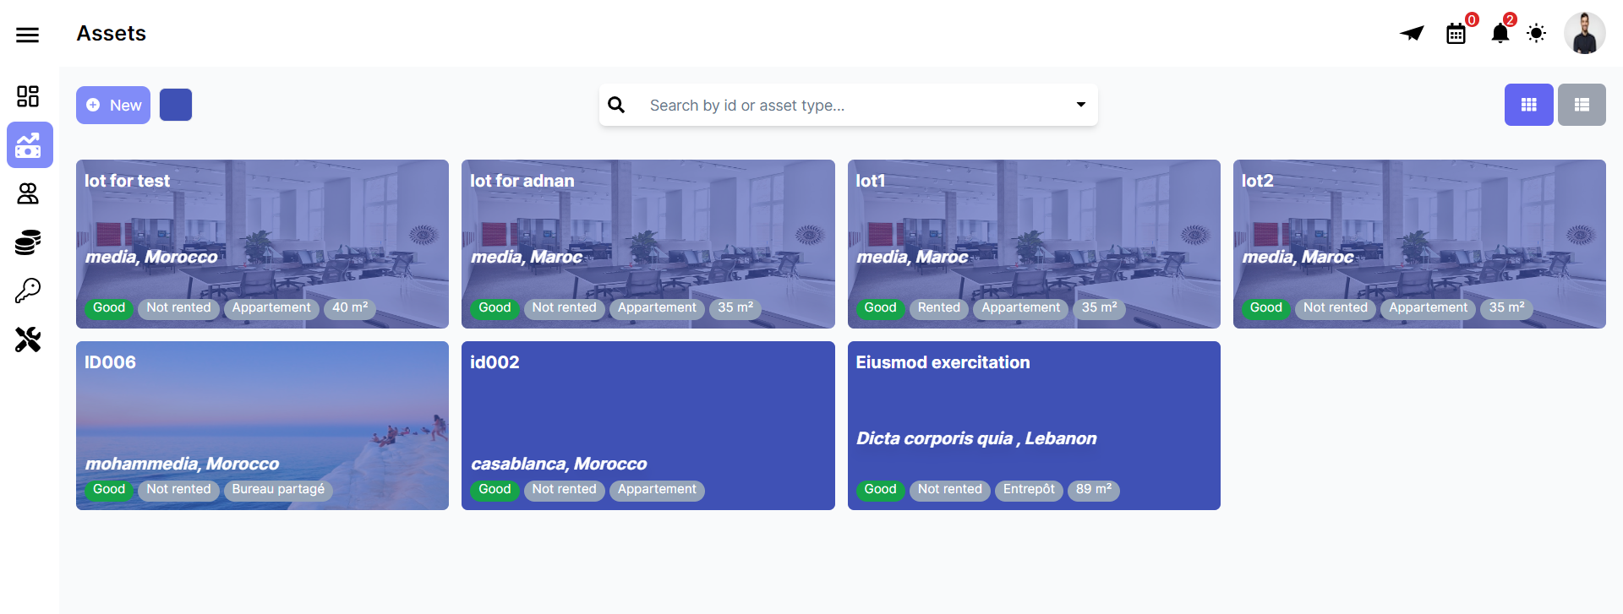This screenshot has height=614, width=1623.
Task: Open the Eiusmod exercitation asset card
Action: point(1033,405)
